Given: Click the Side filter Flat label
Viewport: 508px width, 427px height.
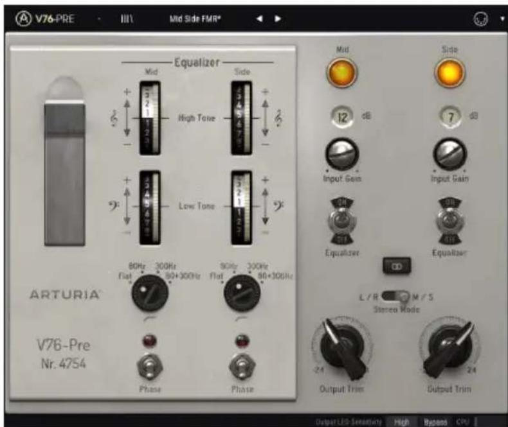Looking at the screenshot, I should pyautogui.click(x=217, y=276).
